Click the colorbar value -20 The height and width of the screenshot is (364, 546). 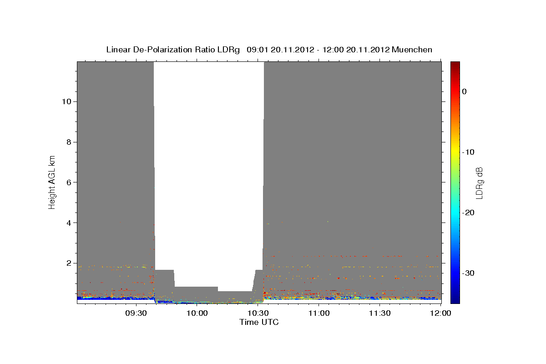point(469,212)
